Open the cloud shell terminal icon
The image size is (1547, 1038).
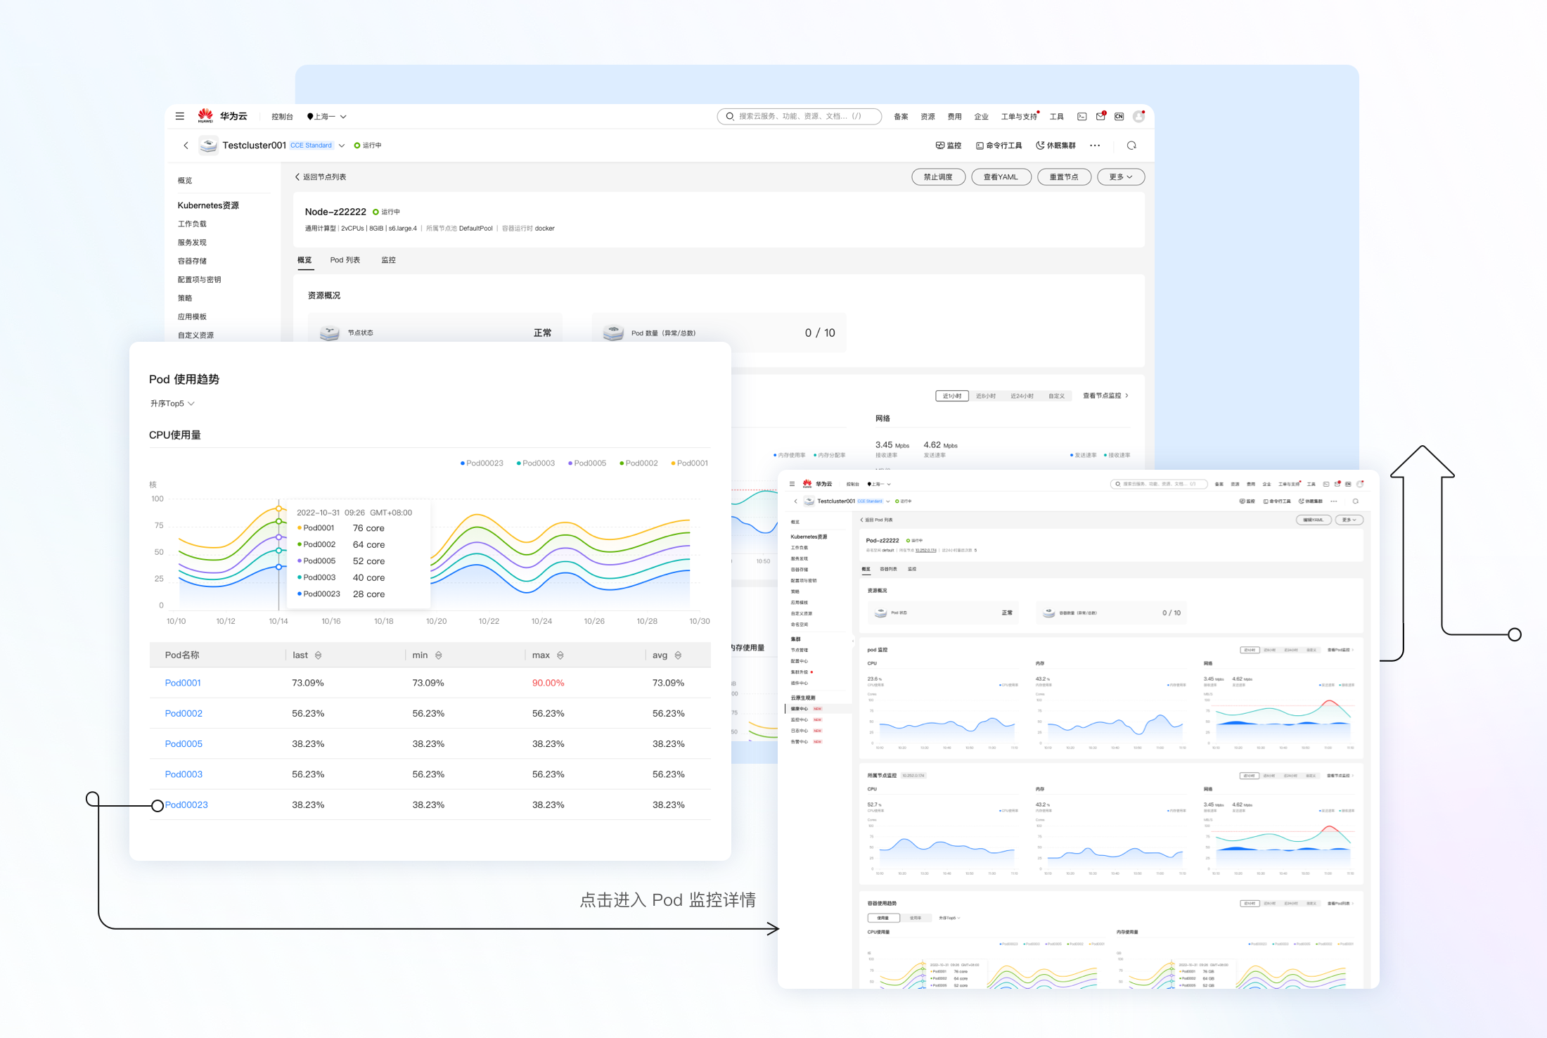click(1081, 117)
